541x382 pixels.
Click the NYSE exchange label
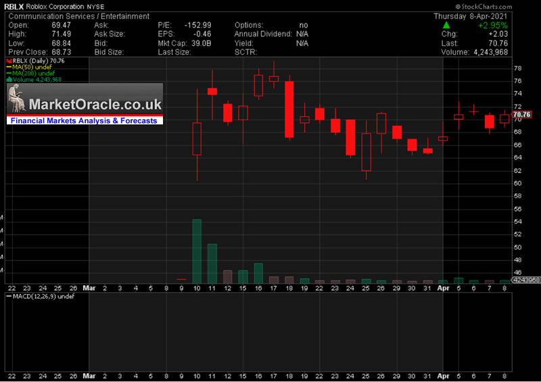(95, 7)
